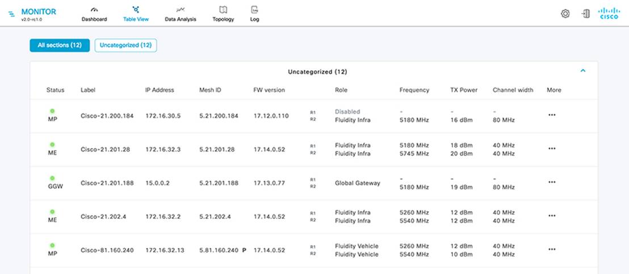Select the Uncategorized (12) filter button
The image size is (629, 274).
[125, 45]
